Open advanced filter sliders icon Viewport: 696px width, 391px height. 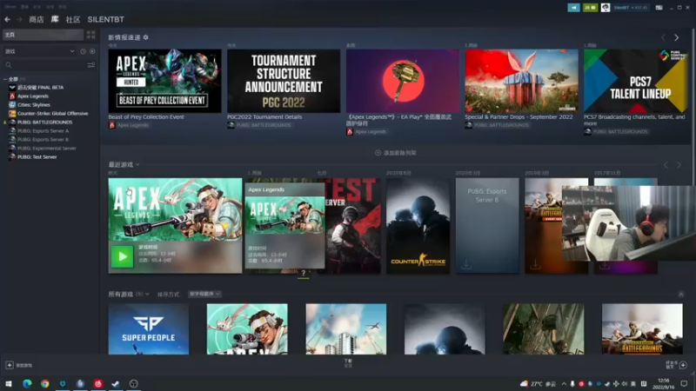[x=91, y=65]
